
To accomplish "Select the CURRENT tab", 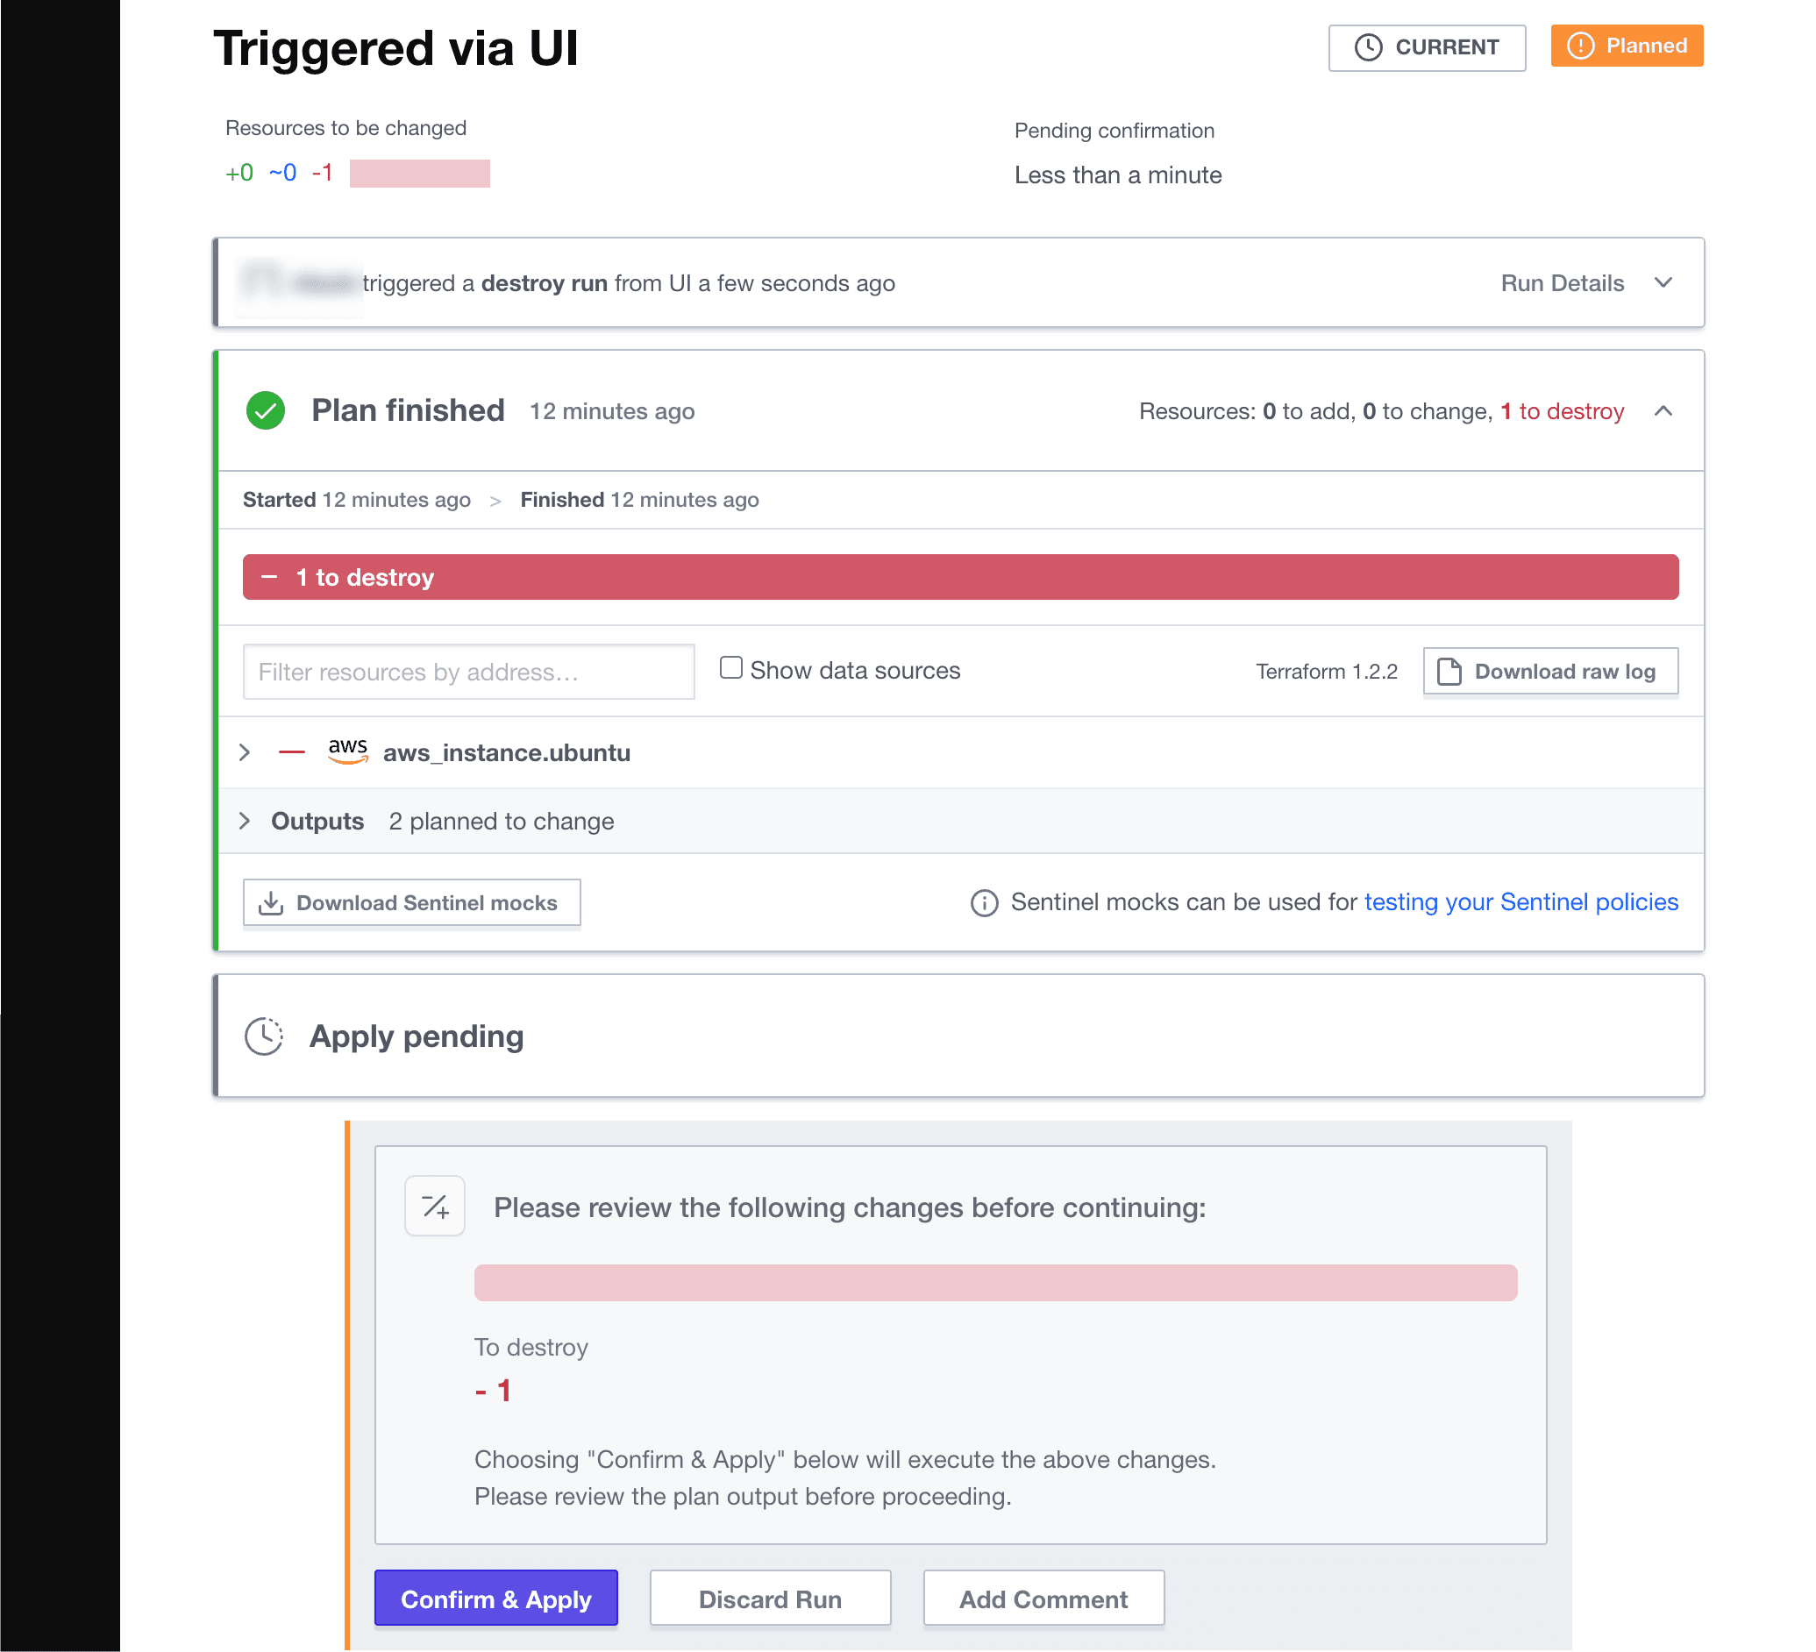I will pyautogui.click(x=1425, y=46).
